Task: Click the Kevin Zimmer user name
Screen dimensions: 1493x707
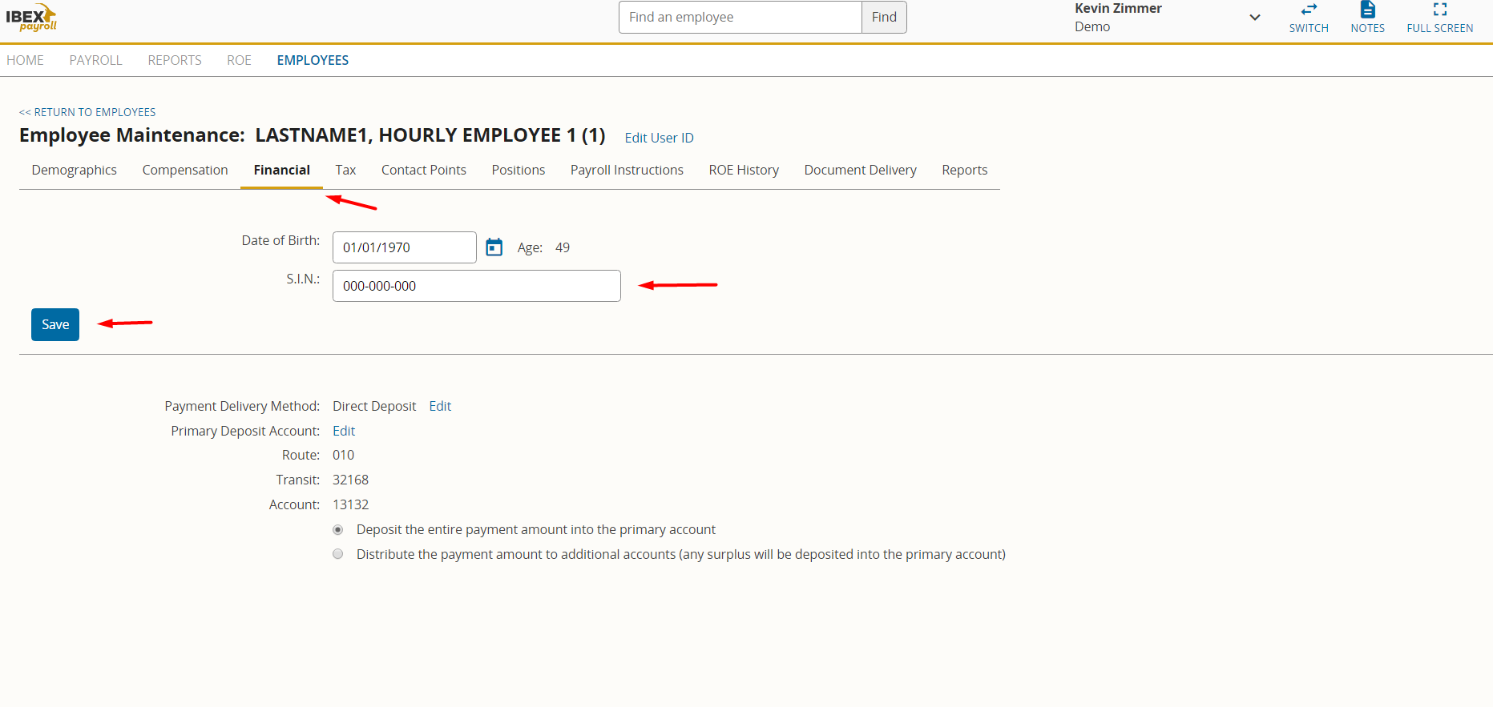Action: click(x=1118, y=8)
